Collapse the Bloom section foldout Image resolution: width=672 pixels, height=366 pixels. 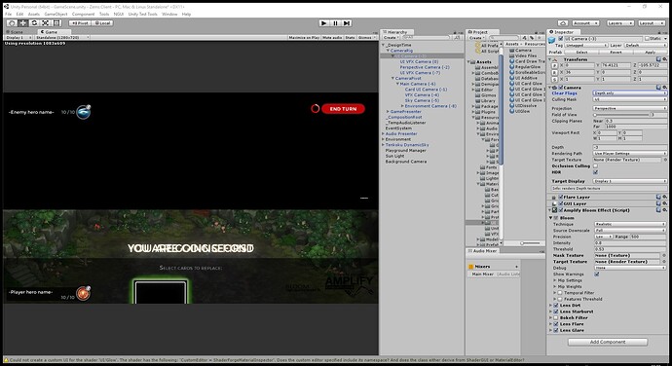[x=551, y=218]
